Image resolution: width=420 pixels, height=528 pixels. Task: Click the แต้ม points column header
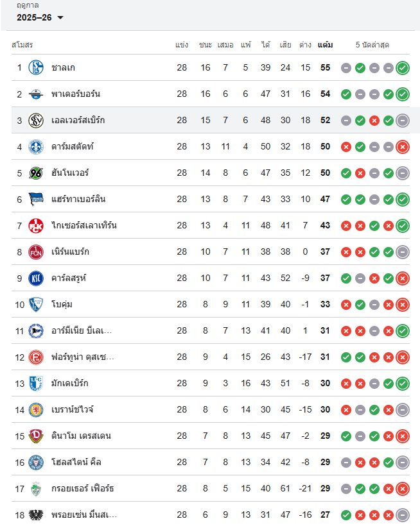[325, 45]
